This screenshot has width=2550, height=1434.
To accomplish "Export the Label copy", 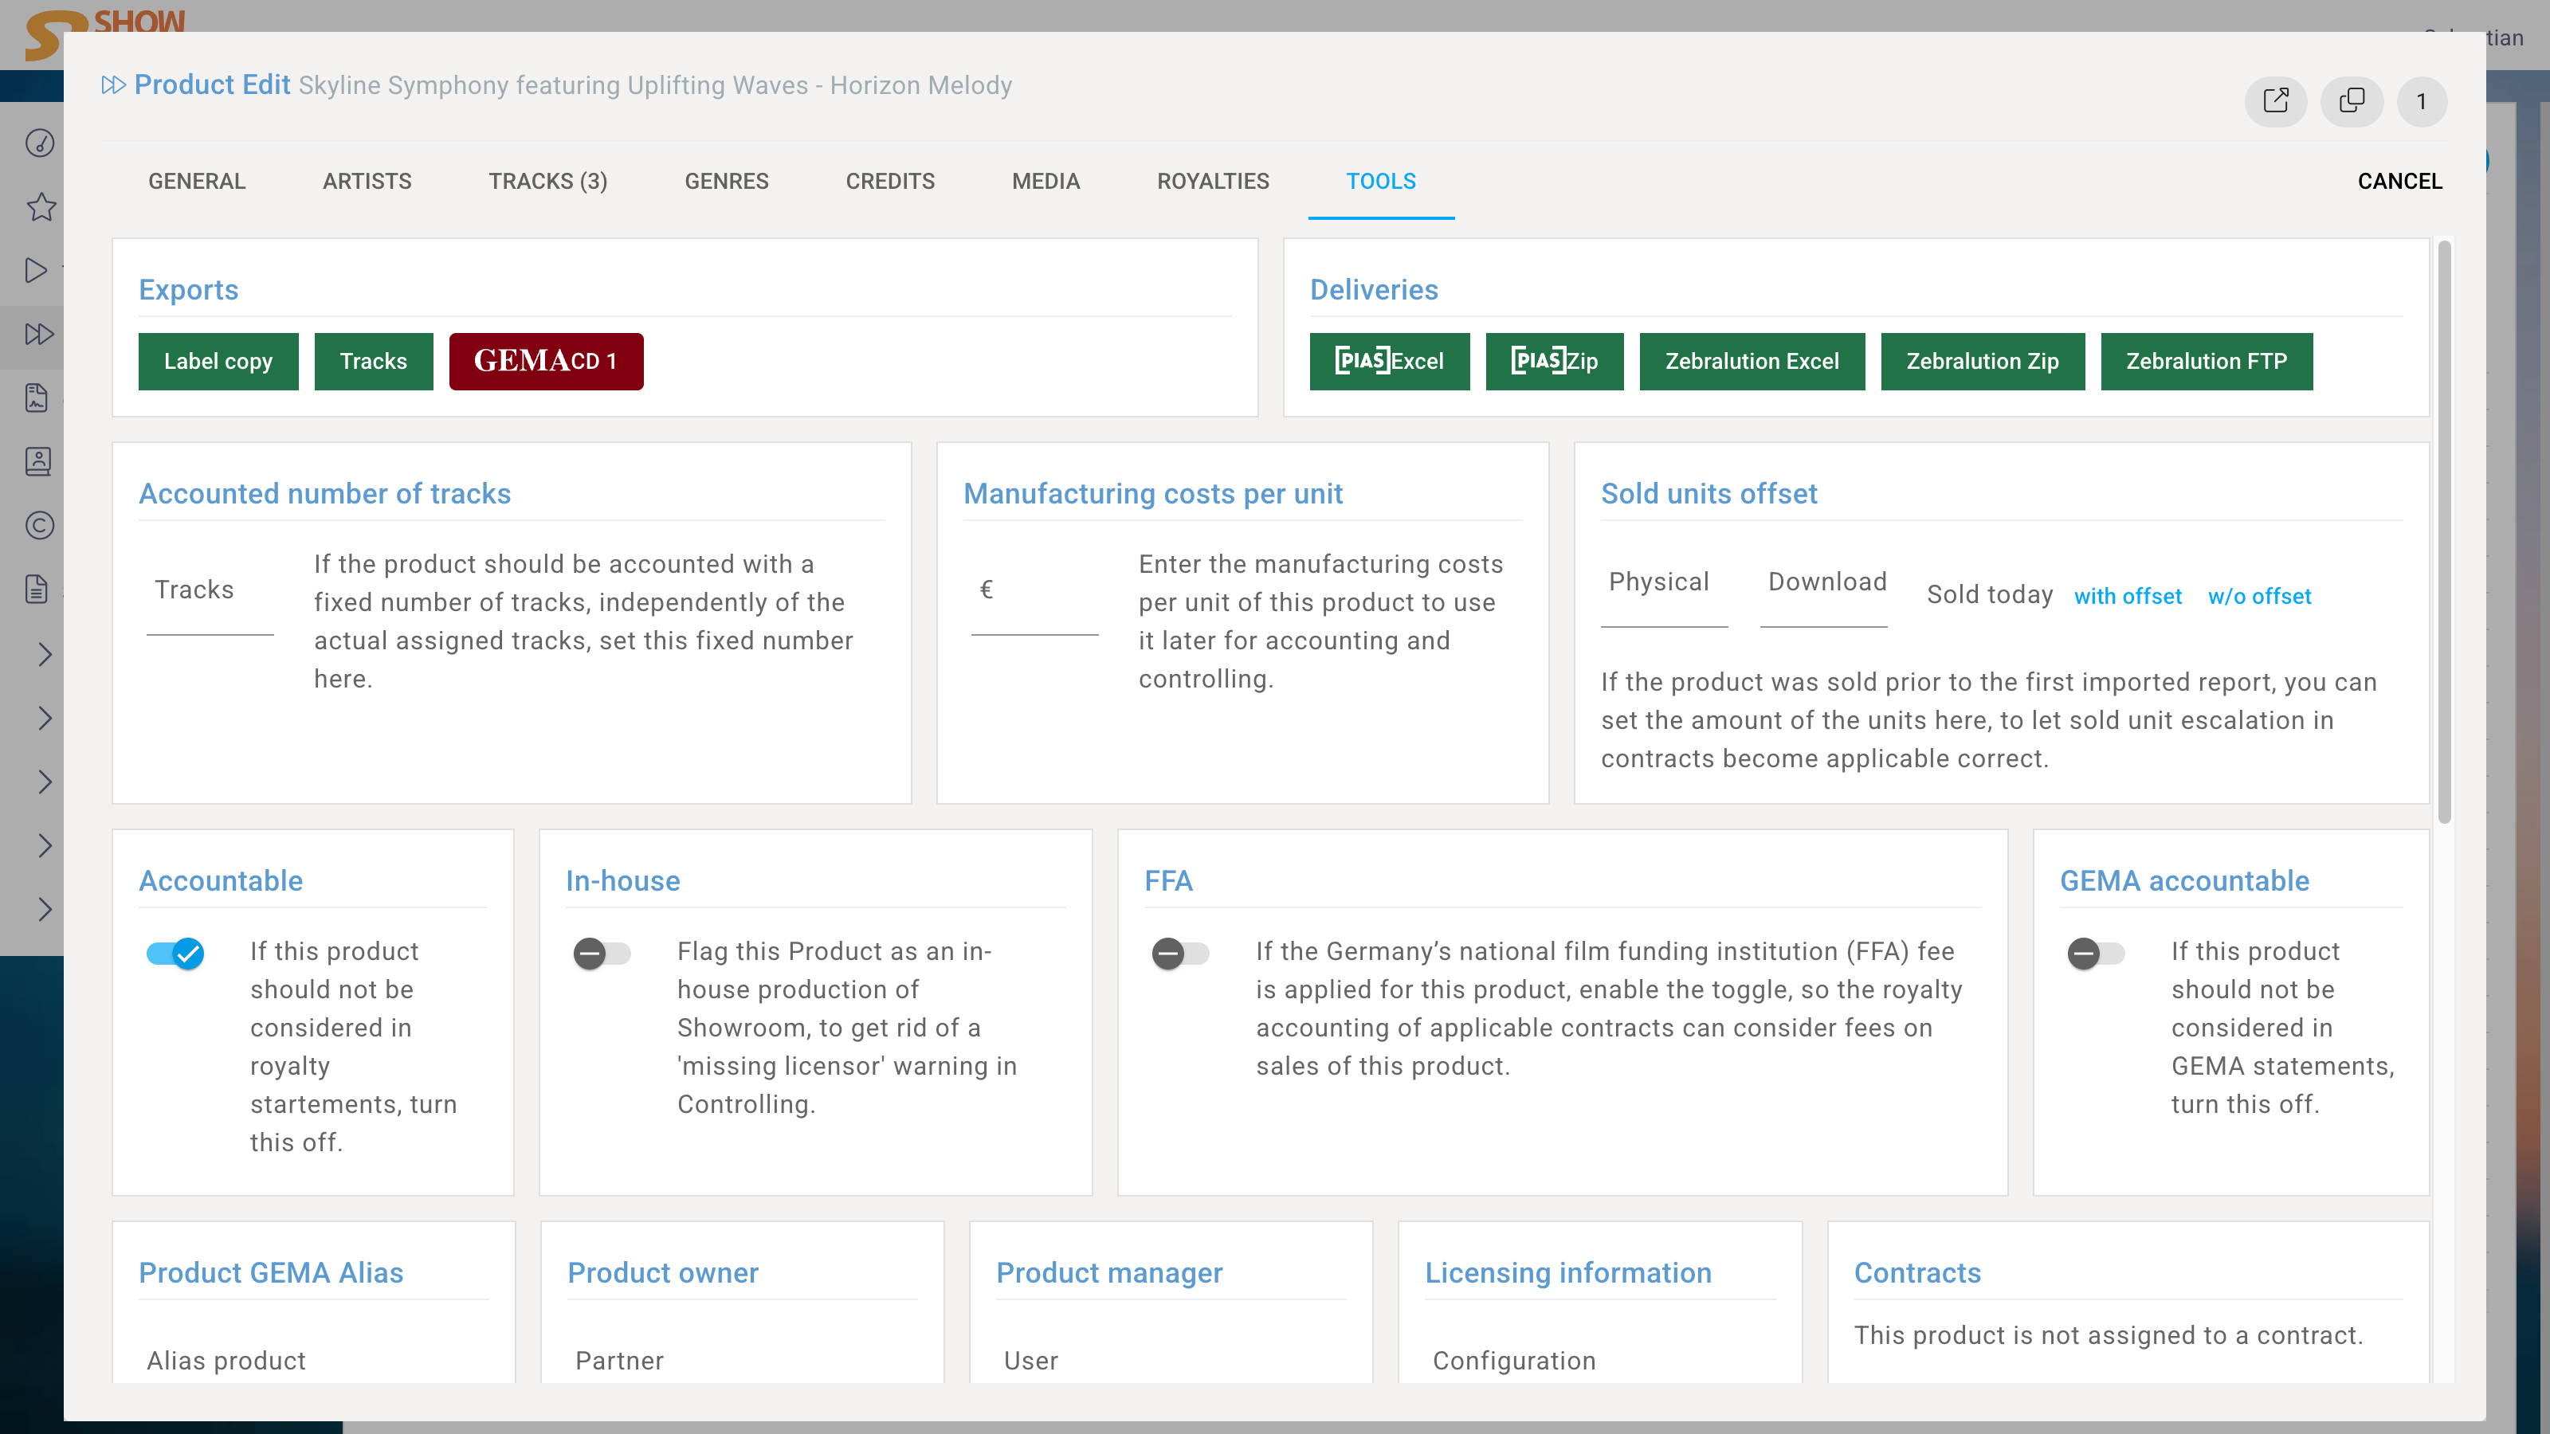I will point(218,361).
